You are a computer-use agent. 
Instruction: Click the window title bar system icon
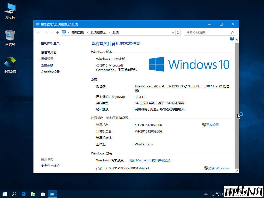38,24
